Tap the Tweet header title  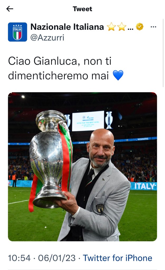[x=82, y=9]
